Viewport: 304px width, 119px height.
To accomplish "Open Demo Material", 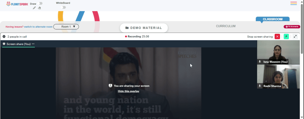I will 144,28.
